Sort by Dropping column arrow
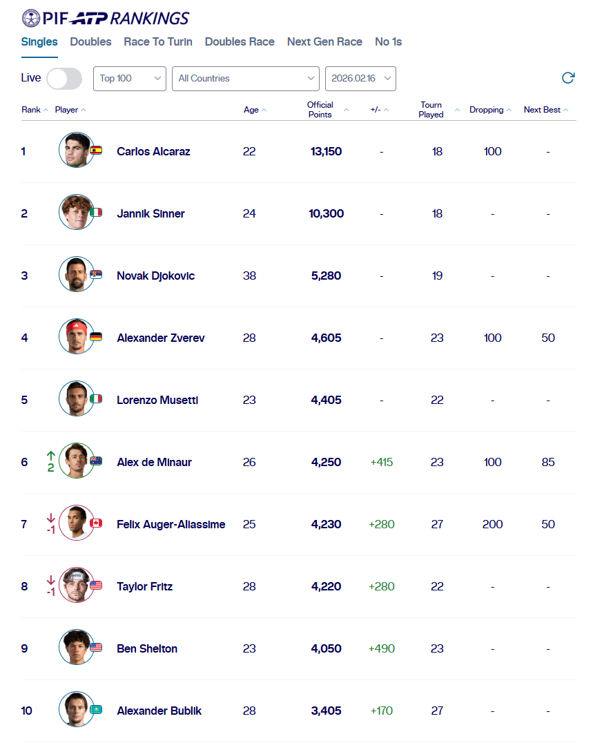The width and height of the screenshot is (593, 752). (509, 110)
